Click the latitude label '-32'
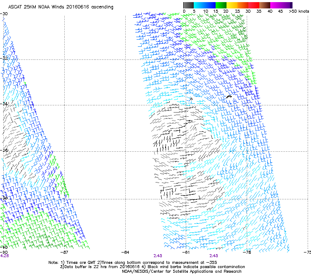 [4, 58]
